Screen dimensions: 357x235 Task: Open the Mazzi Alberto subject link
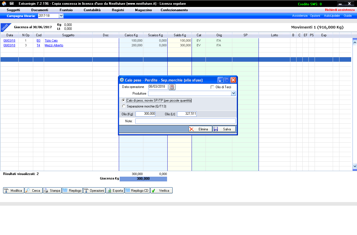[54, 45]
